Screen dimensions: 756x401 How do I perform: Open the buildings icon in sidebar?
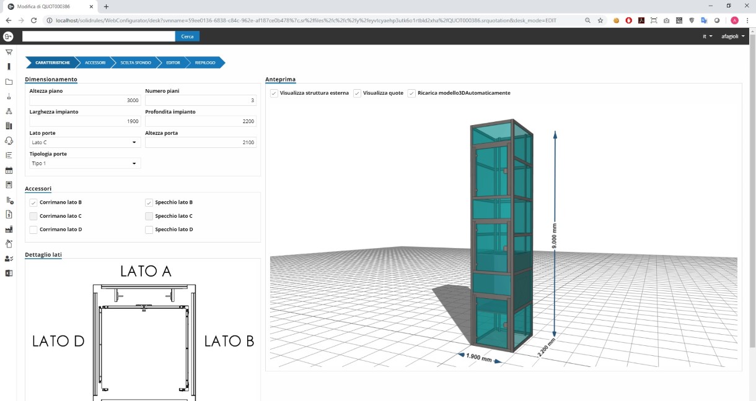tap(9, 126)
